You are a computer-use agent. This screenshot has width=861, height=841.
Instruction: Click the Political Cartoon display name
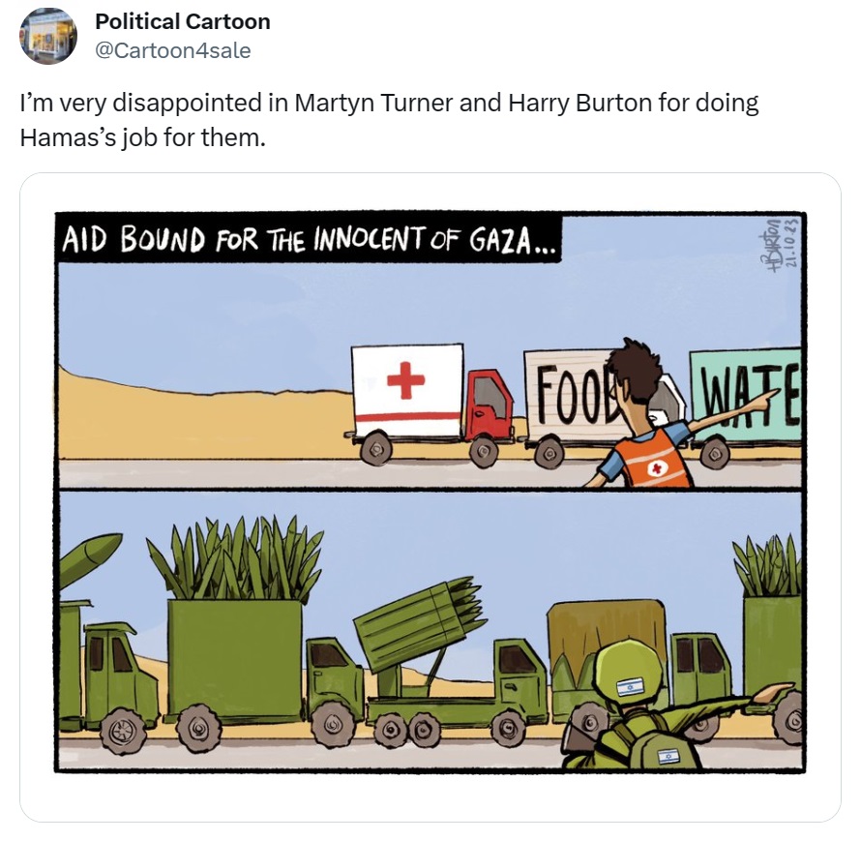[x=182, y=22]
